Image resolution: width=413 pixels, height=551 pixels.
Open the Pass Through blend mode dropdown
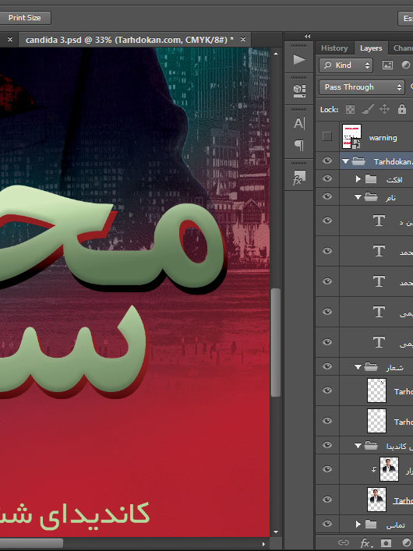pos(362,87)
